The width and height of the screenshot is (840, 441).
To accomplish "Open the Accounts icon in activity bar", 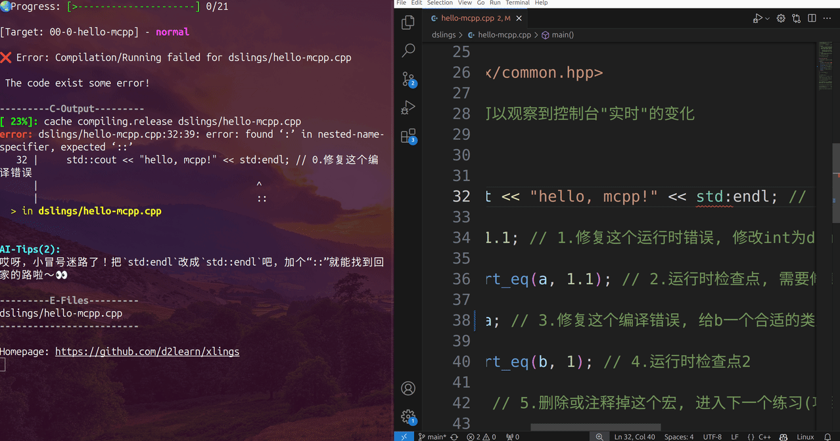I will pyautogui.click(x=408, y=388).
